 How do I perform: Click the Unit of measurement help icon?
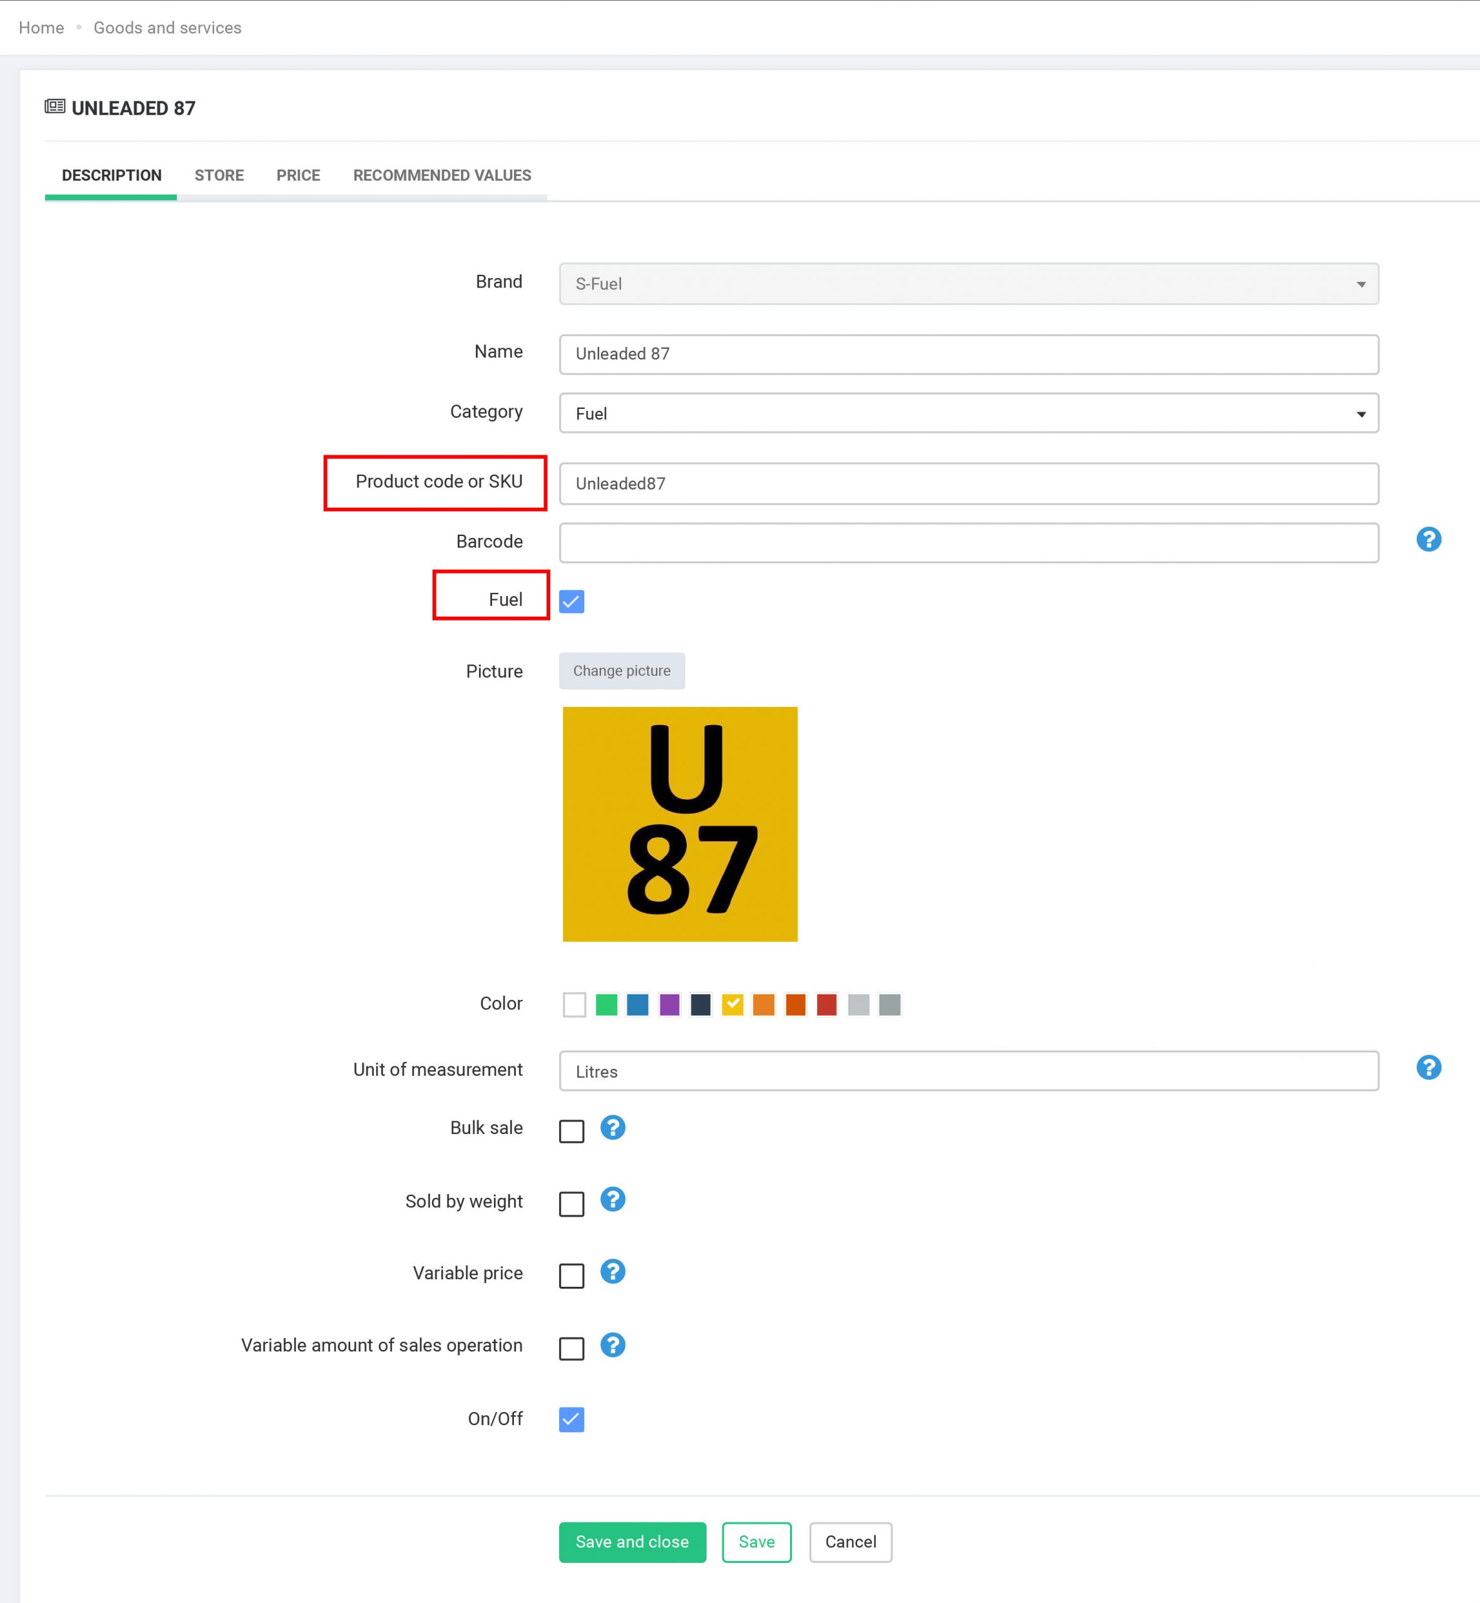pos(1428,1067)
